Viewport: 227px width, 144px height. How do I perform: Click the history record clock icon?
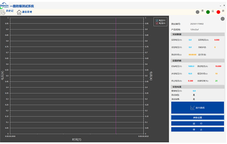coord(3,13)
